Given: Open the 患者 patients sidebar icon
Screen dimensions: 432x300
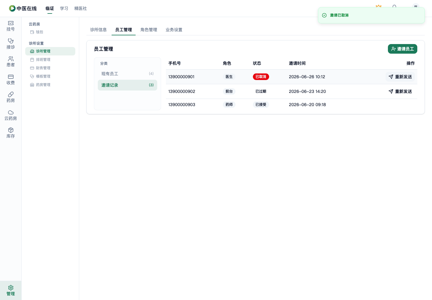Looking at the screenshot, I should click(x=10, y=62).
